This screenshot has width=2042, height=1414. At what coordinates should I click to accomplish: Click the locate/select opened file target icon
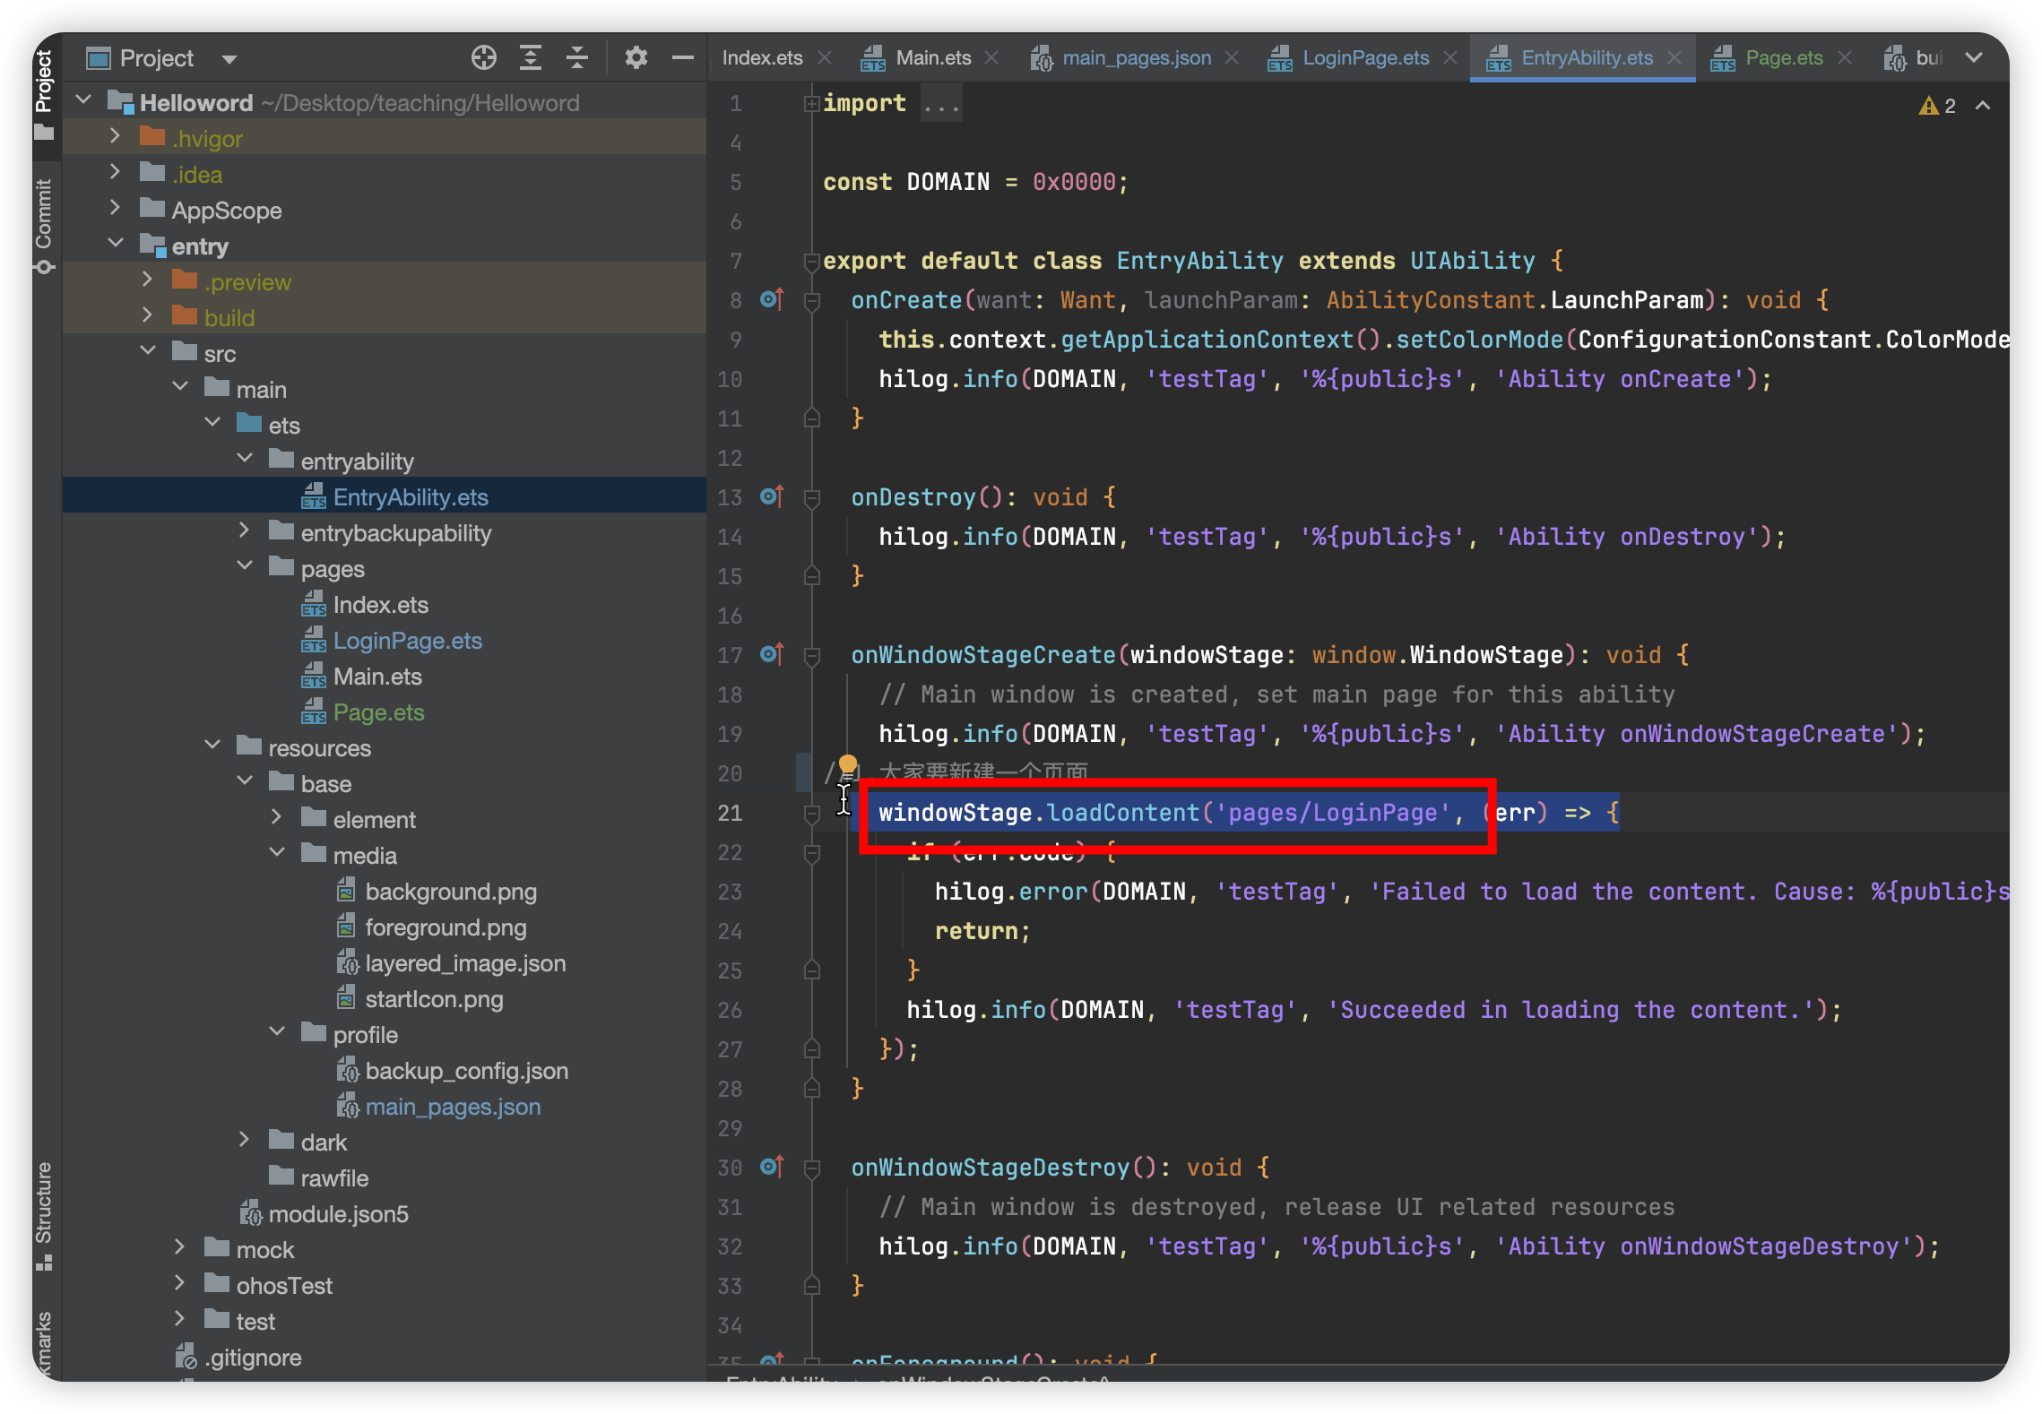pos(483,58)
